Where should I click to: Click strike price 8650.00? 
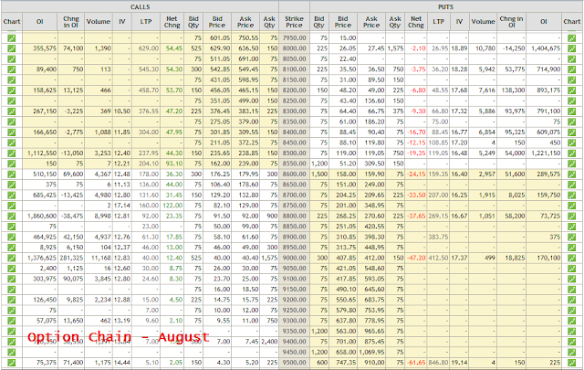pos(294,185)
